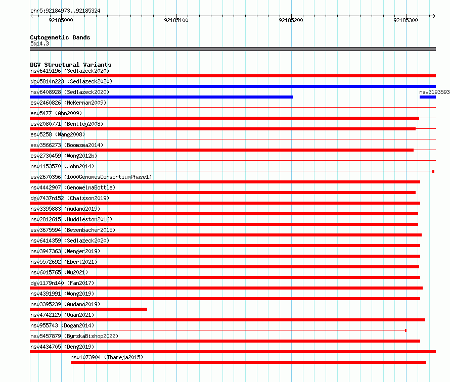Click the red bar of nsv3395883
The image size is (450, 382).
tap(224, 214)
